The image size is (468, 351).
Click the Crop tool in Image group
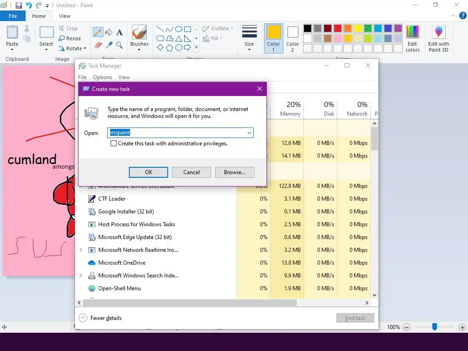[69, 28]
